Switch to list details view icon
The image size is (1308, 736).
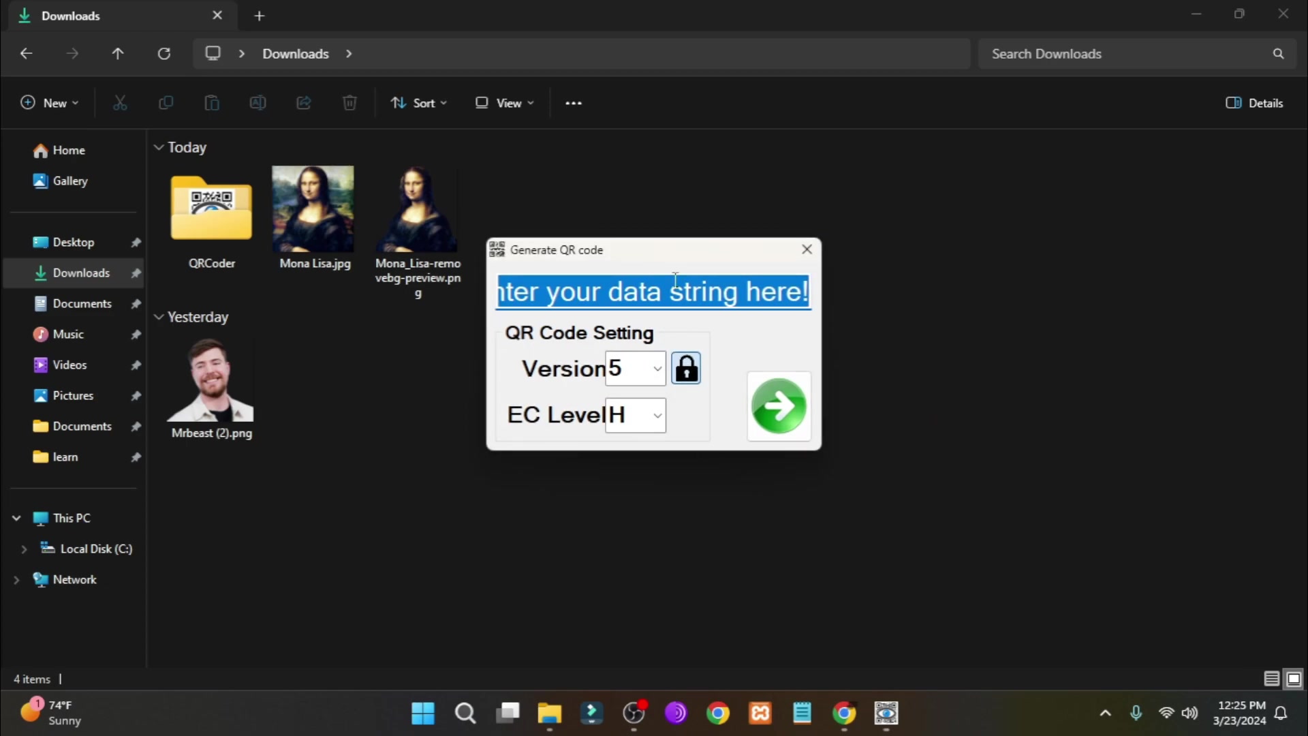(1271, 679)
